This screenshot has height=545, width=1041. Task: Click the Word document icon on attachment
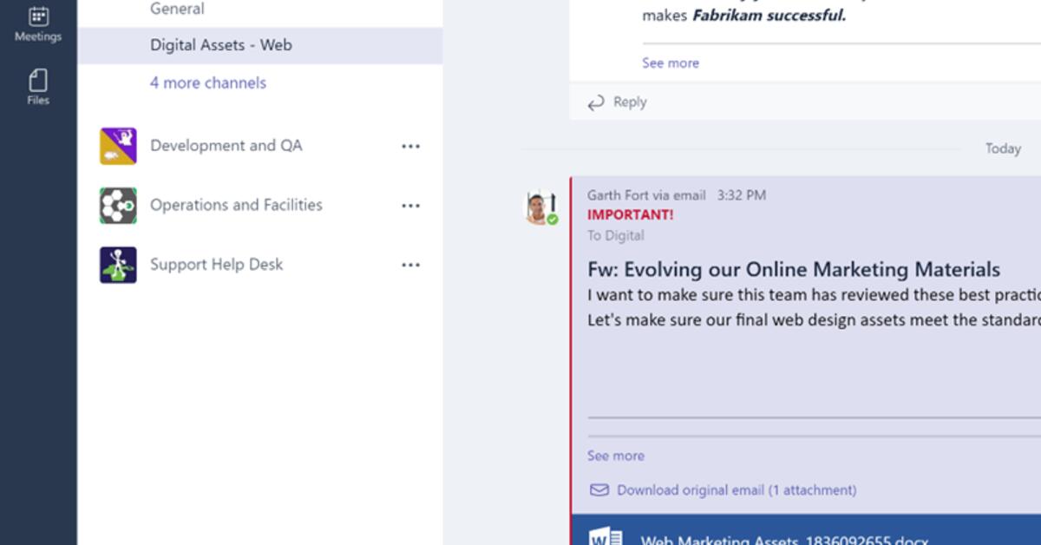point(606,537)
